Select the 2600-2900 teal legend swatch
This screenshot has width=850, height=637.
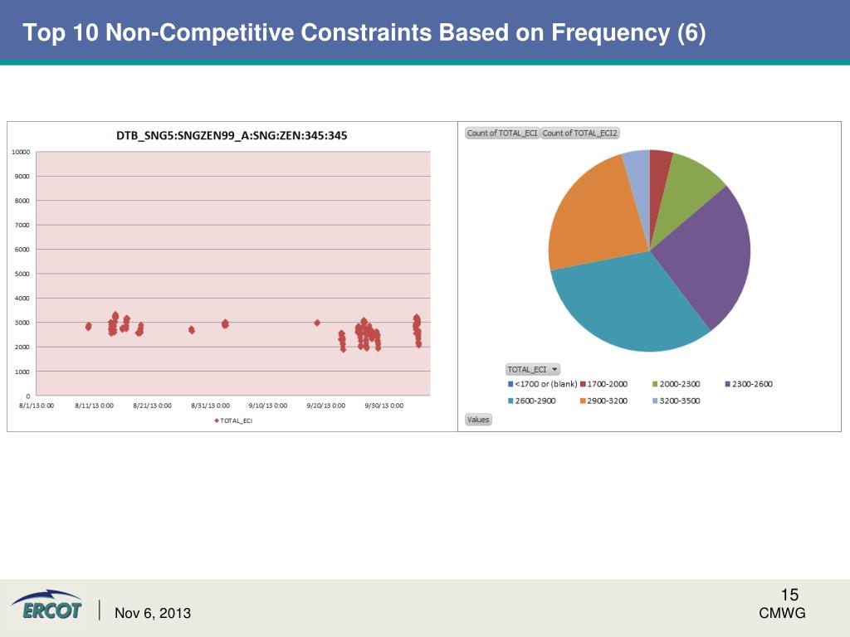point(510,401)
